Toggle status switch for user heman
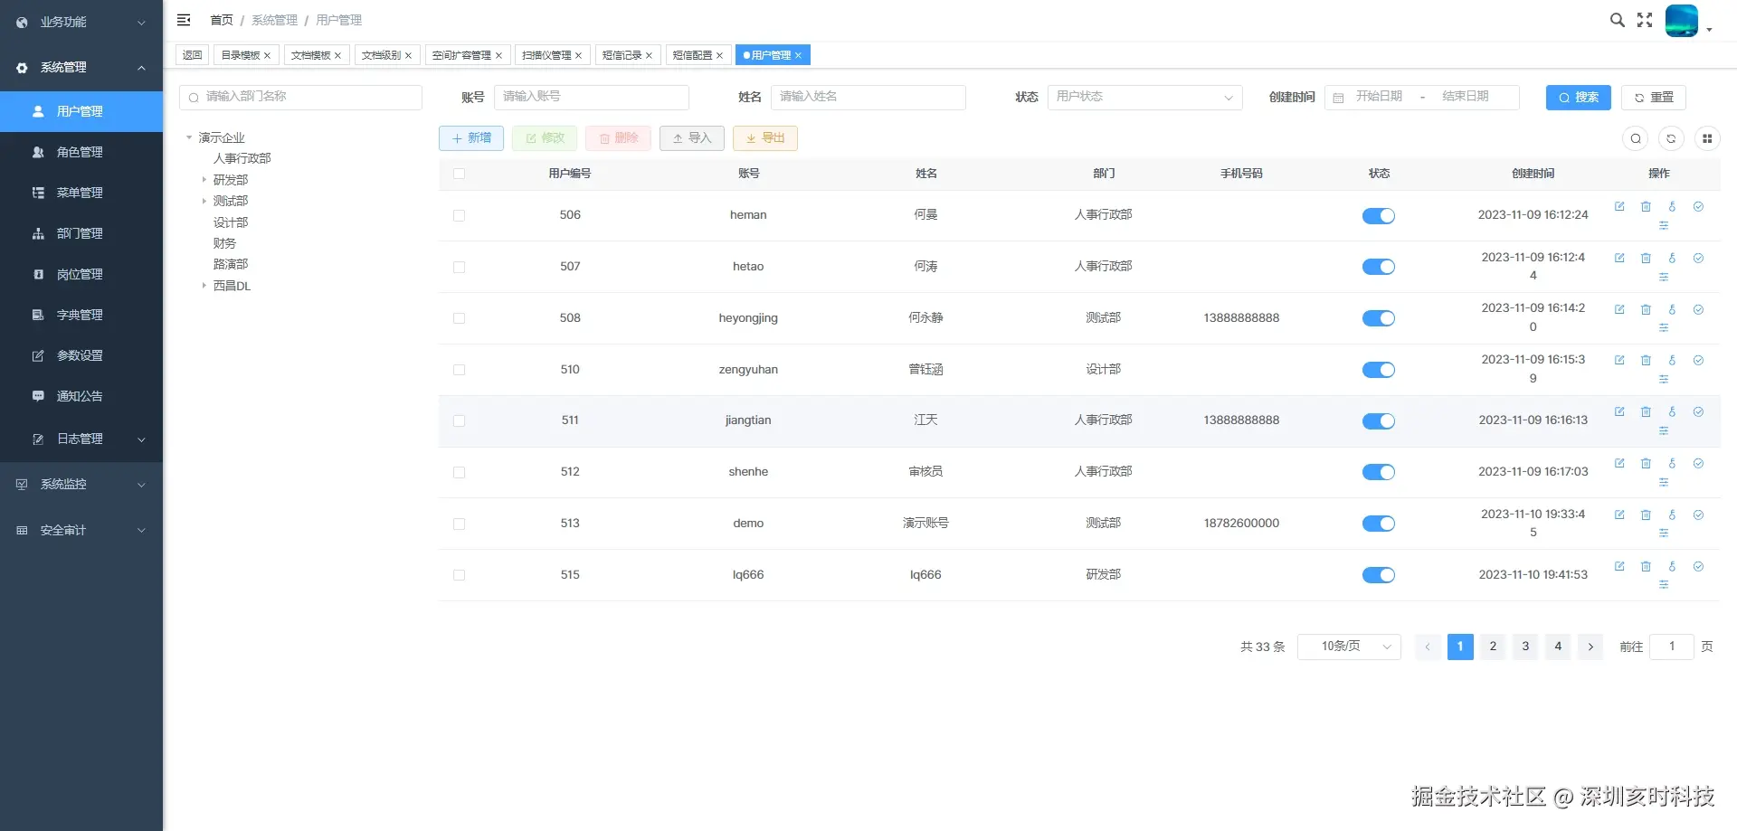Screen dimensions: 1737x831 click(1378, 215)
